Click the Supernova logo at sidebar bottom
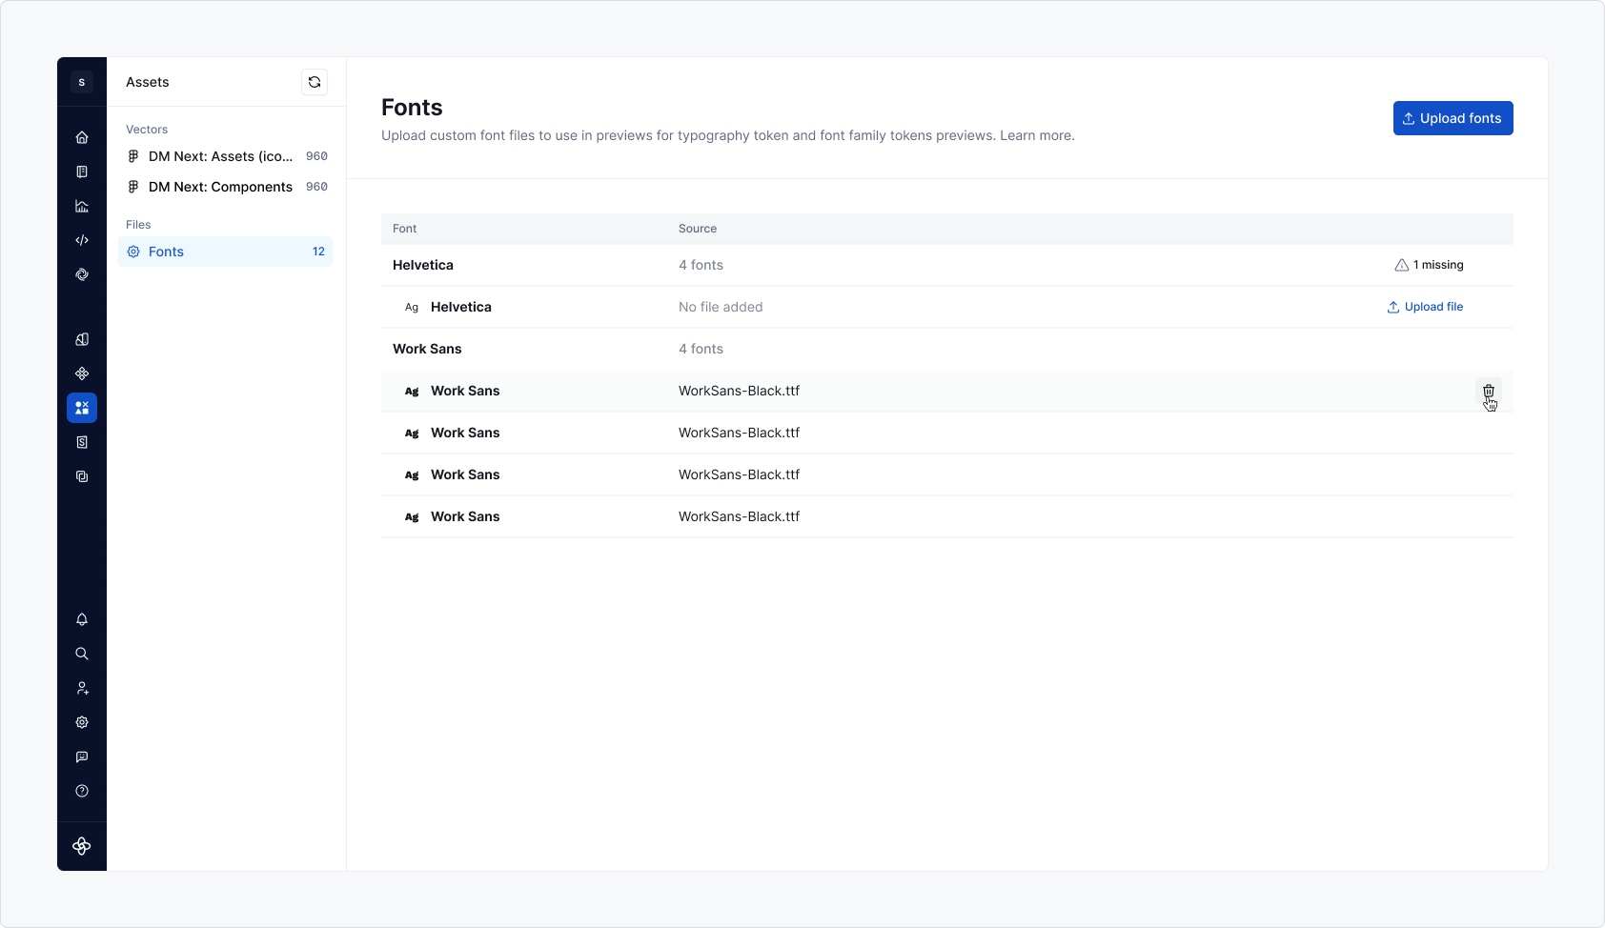 coord(82,846)
